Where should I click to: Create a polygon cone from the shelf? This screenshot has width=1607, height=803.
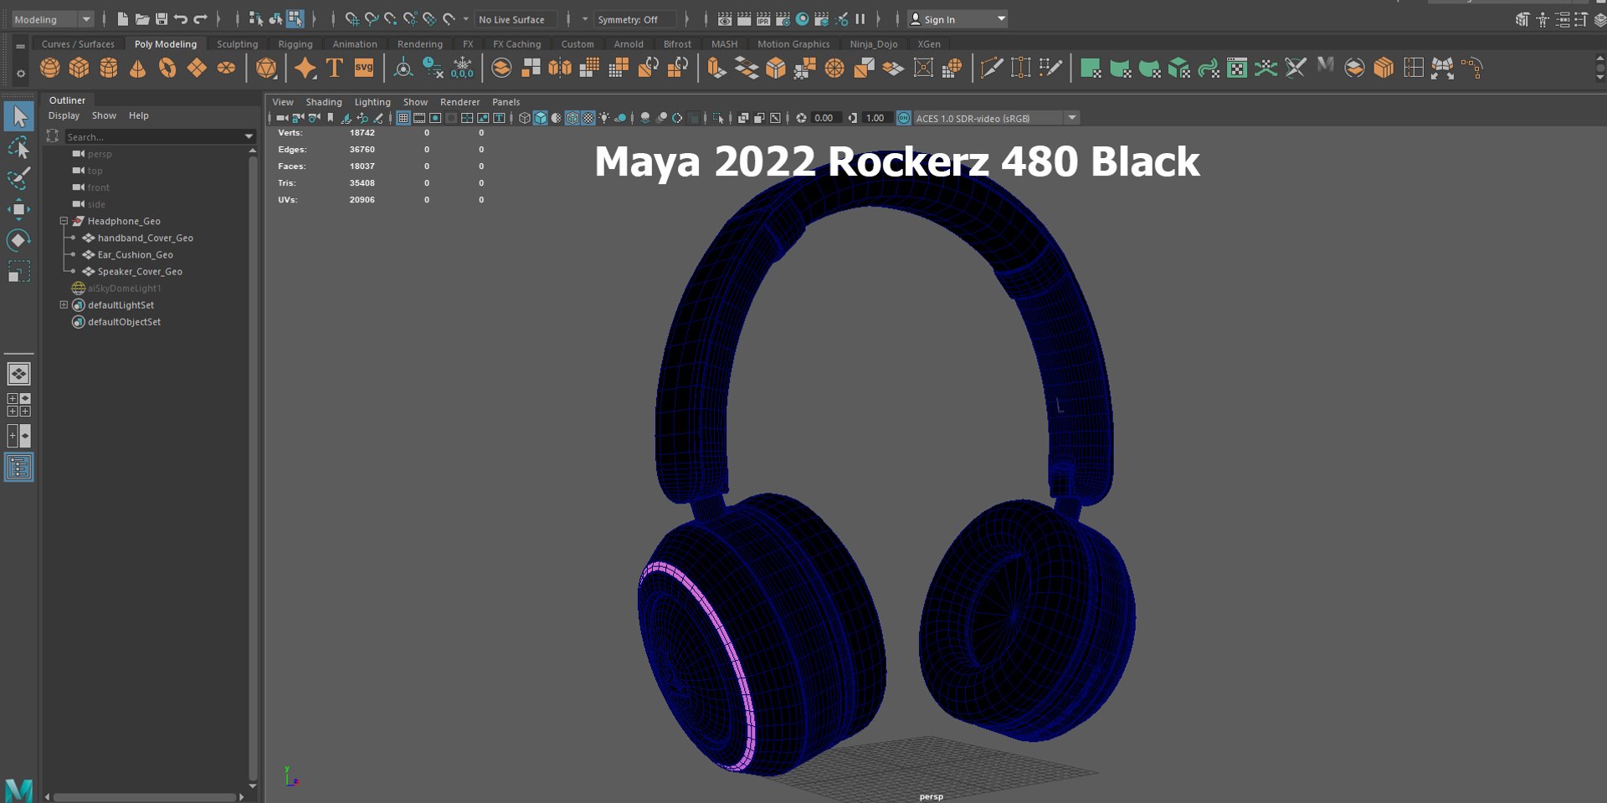click(138, 68)
